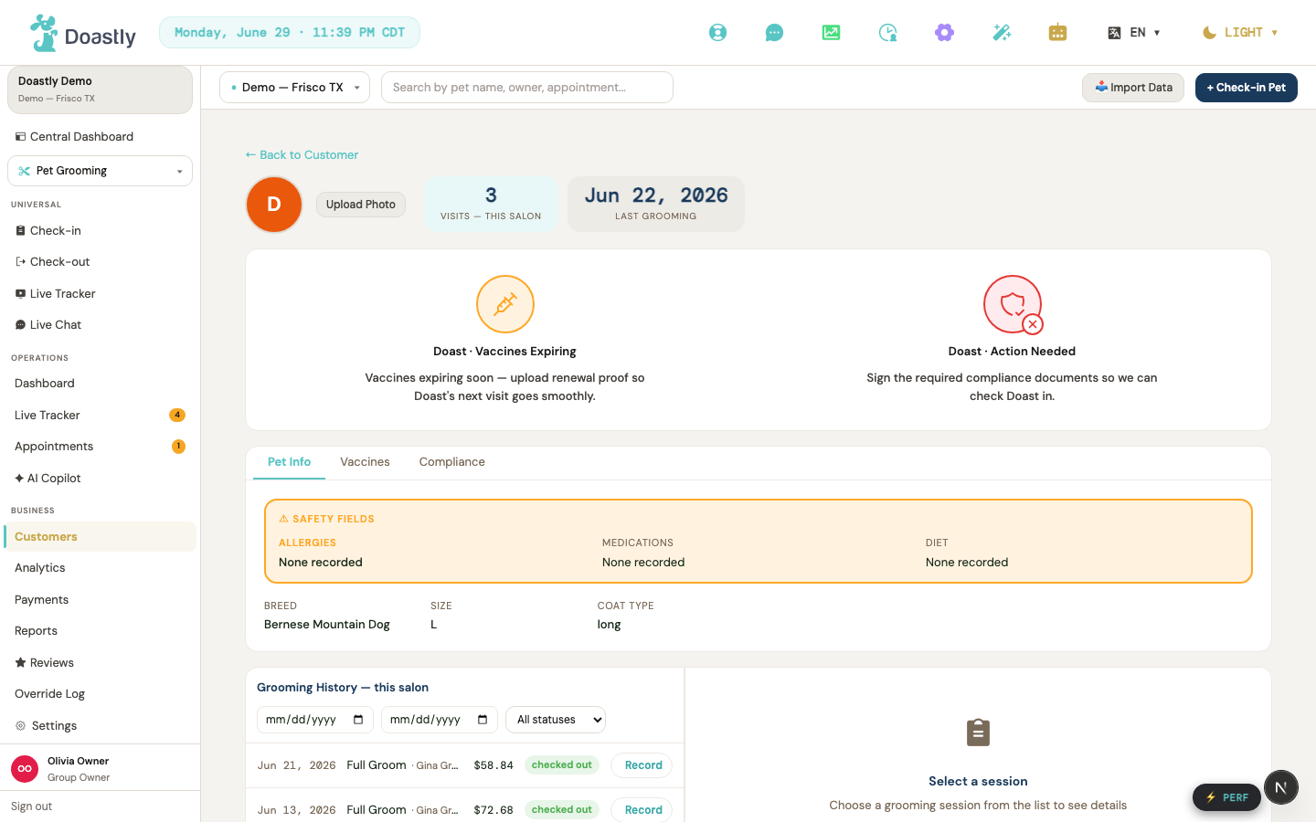Image resolution: width=1316 pixels, height=822 pixels.
Task: Go Back to Customer
Action: click(x=302, y=155)
